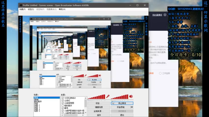Image resolution: width=209 pixels, height=117 pixels.
Task: Toggle the 群号 source checkbox
Action: (x=63, y=108)
